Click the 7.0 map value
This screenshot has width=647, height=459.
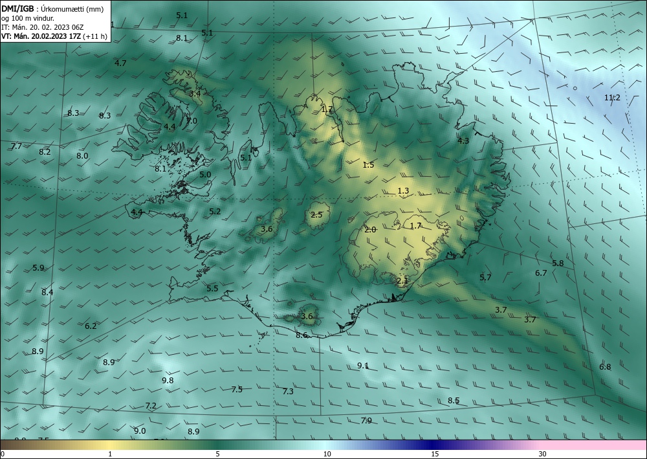coord(192,121)
